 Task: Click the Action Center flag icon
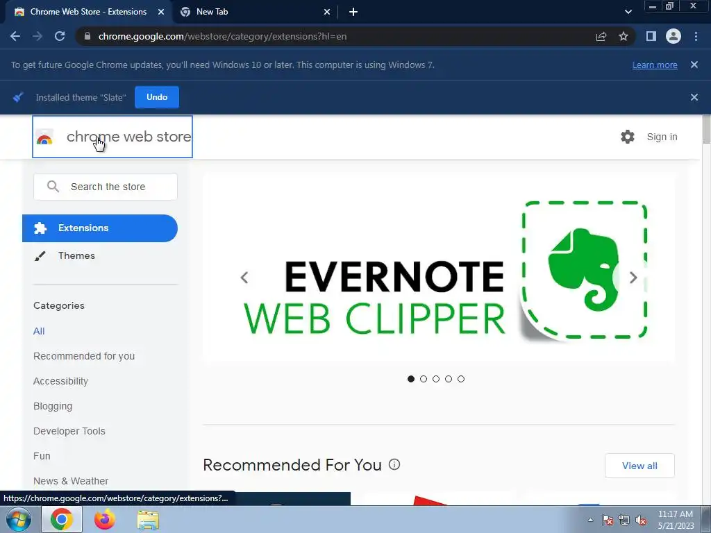[x=607, y=521]
